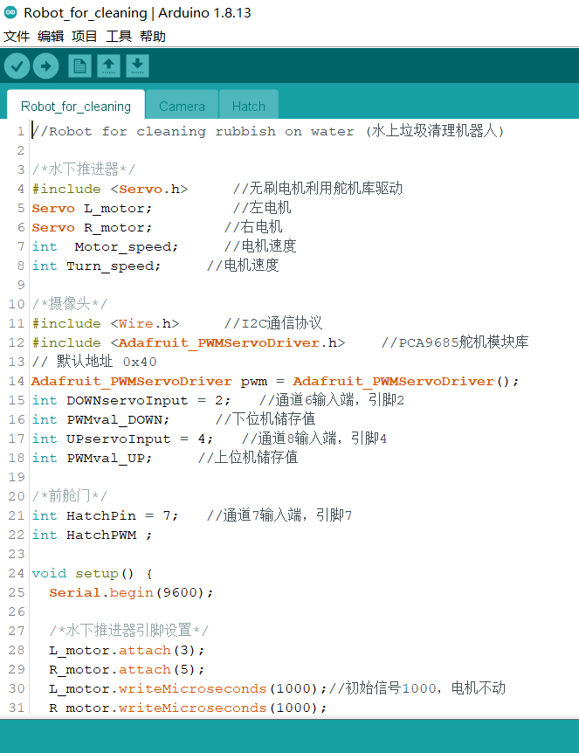Click the Upload arrow button
Viewport: 579px width, 753px height.
pyautogui.click(x=46, y=66)
